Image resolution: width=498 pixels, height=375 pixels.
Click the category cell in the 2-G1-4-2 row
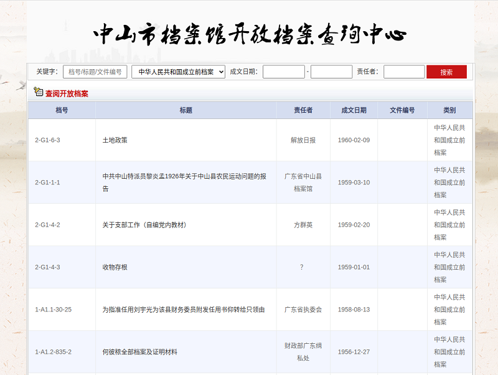449,225
